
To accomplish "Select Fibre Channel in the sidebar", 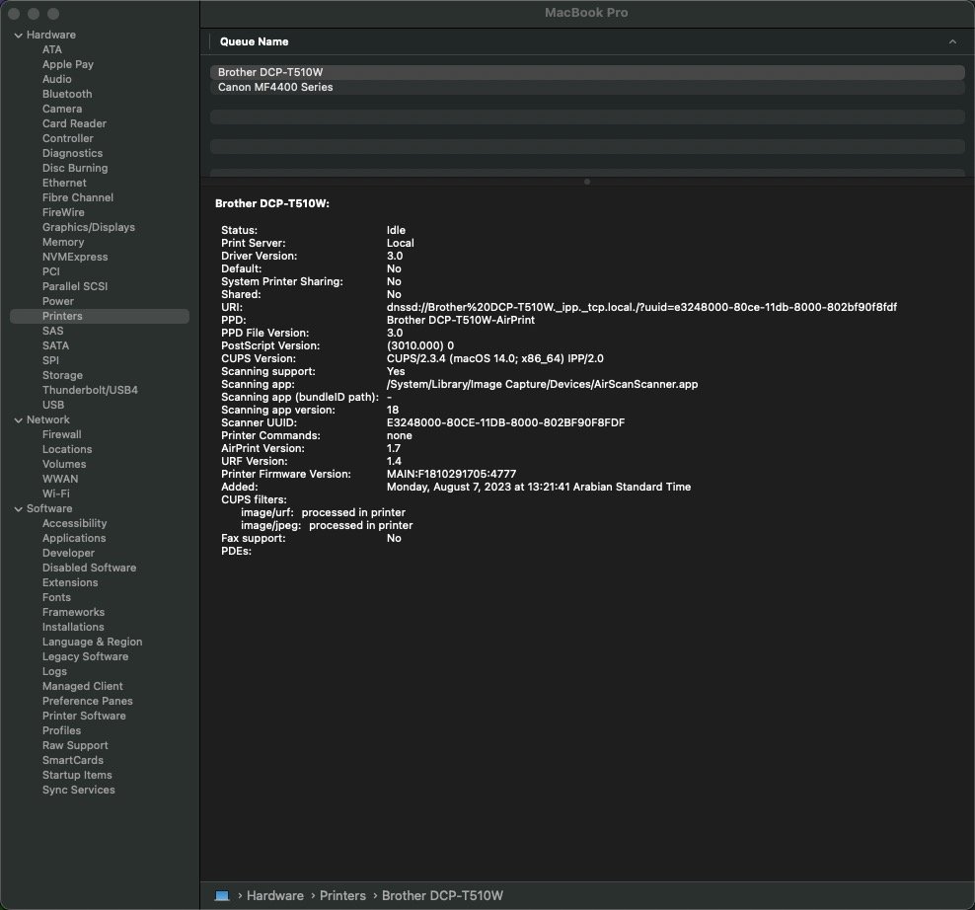I will pyautogui.click(x=78, y=197).
